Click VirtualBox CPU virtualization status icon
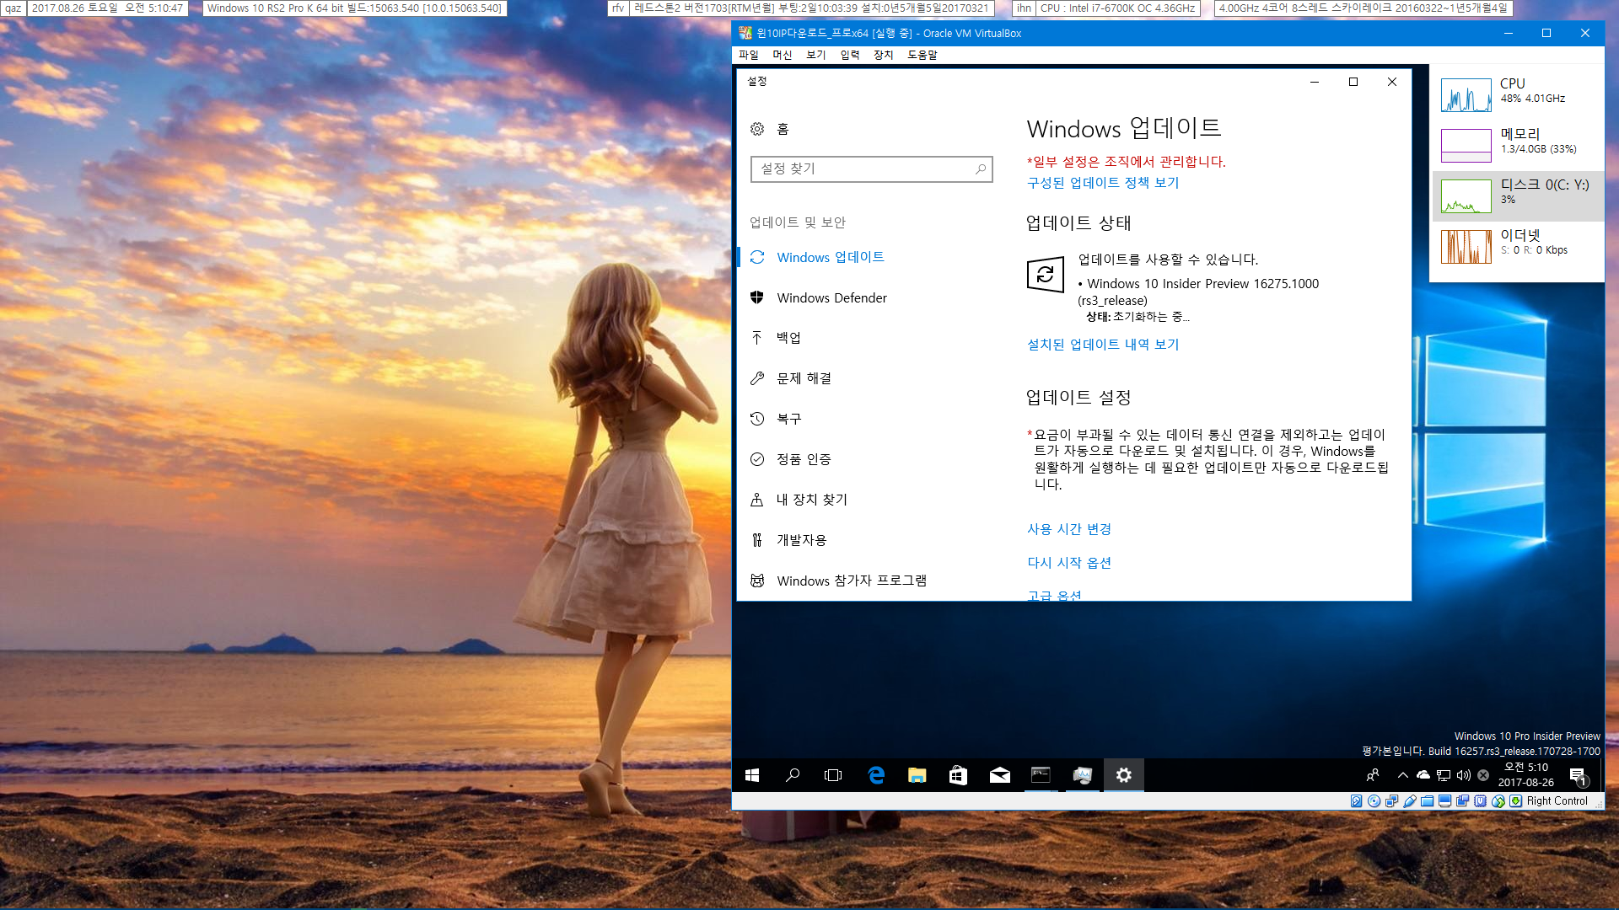 [1480, 800]
